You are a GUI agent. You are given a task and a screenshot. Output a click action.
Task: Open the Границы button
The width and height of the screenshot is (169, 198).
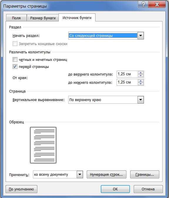pos(145,175)
